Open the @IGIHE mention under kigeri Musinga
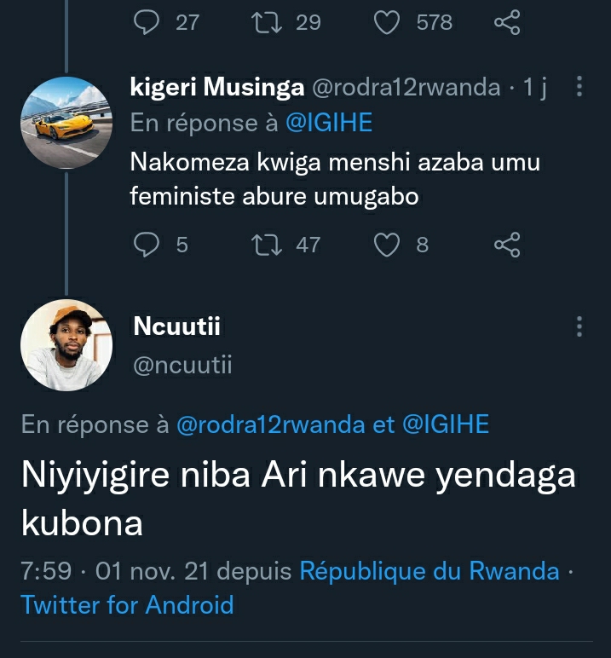The image size is (611, 658). [328, 123]
